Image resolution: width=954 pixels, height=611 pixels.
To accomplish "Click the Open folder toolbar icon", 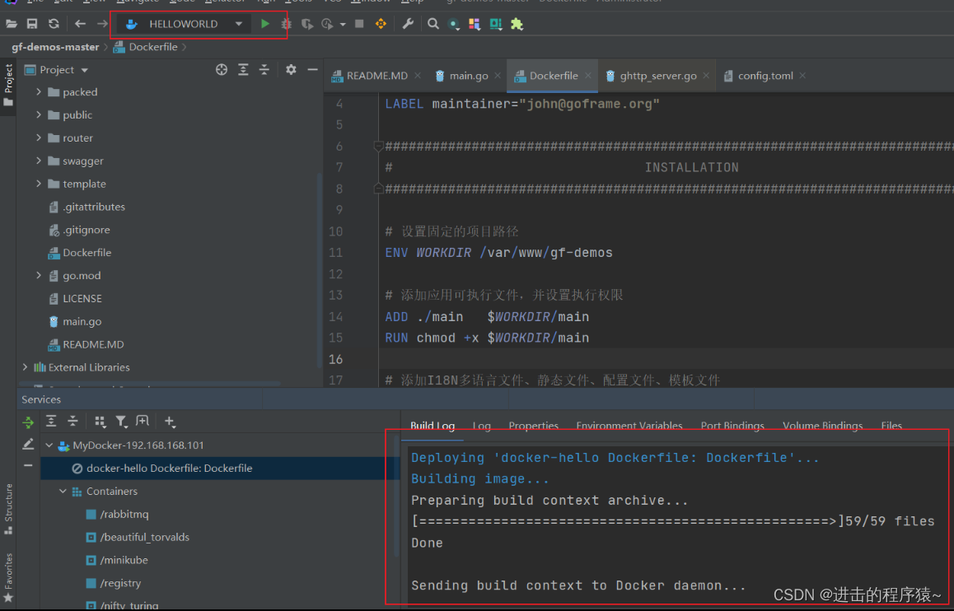I will (x=12, y=24).
